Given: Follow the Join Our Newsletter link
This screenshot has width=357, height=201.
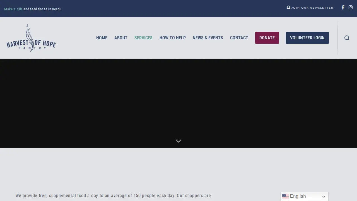Looking at the screenshot, I should [310, 8].
